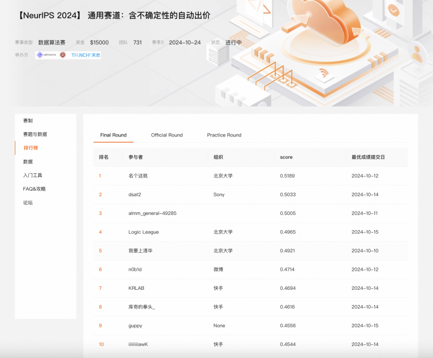Click score 0.5033

(288, 194)
